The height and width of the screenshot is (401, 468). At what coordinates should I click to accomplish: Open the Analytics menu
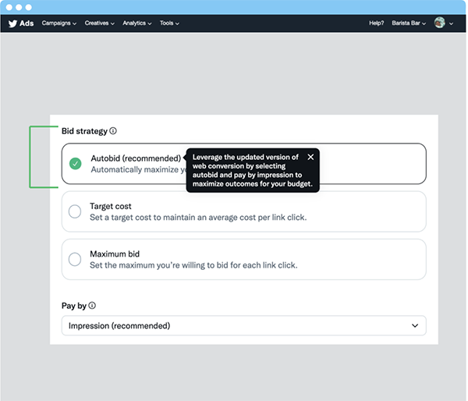tap(137, 23)
